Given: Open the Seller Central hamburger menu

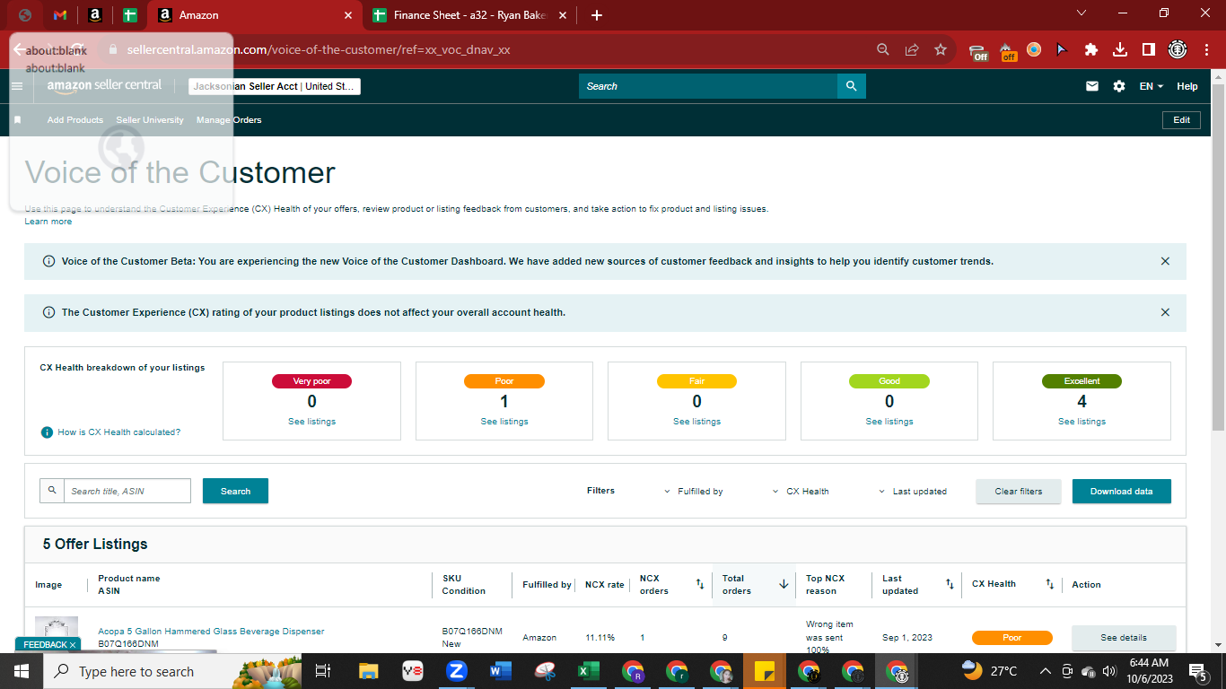Looking at the screenshot, I should pos(17,86).
